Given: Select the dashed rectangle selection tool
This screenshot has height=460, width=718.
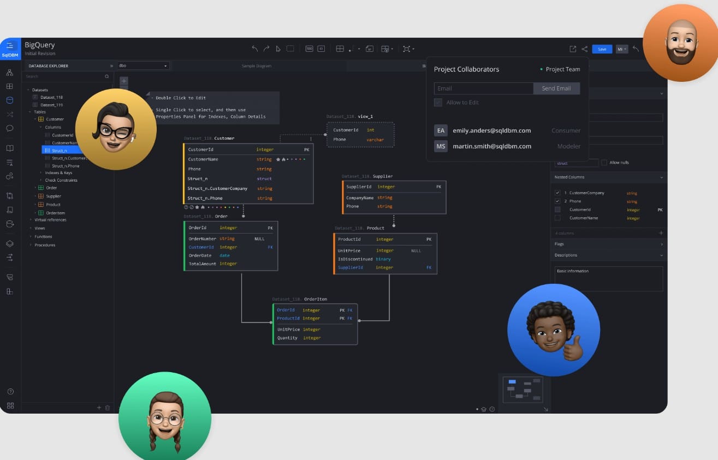Looking at the screenshot, I should (x=290, y=49).
